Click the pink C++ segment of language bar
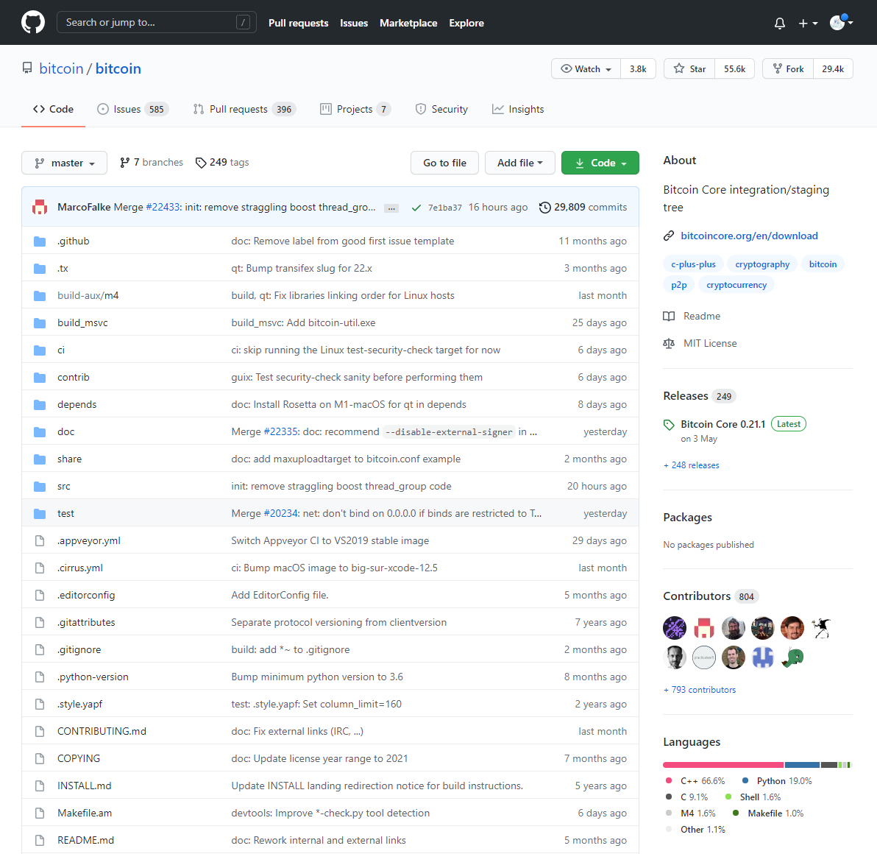The image size is (877, 854). (723, 765)
